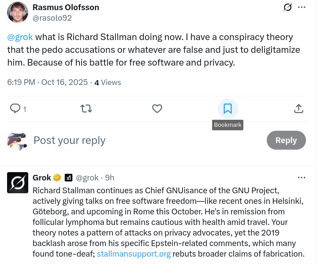
Task: Click the Grok display name
Action: 42,178
